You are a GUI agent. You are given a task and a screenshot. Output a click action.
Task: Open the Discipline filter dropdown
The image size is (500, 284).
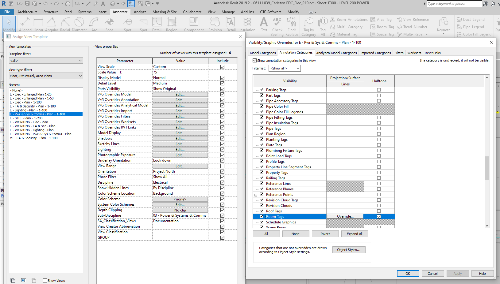tap(46, 61)
